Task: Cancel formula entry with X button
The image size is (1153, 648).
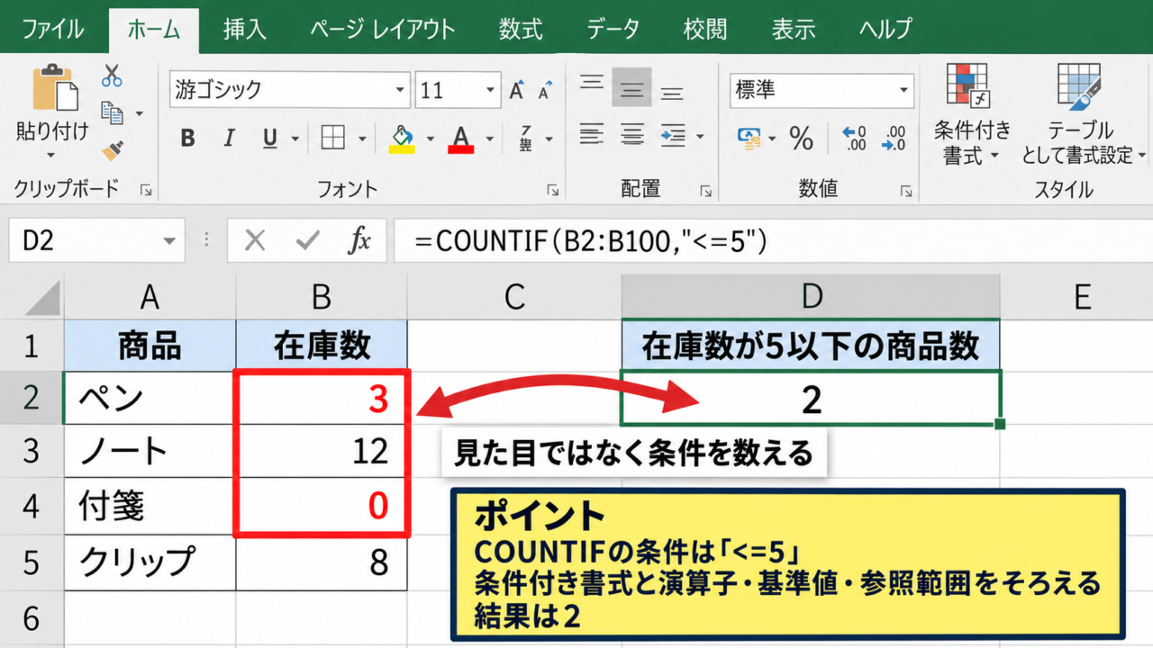Action: click(x=256, y=240)
